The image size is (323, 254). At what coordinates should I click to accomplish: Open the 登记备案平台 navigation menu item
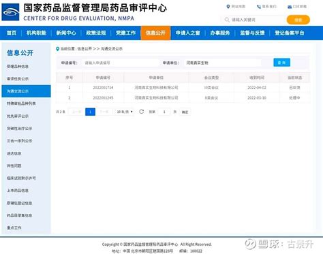click(290, 33)
